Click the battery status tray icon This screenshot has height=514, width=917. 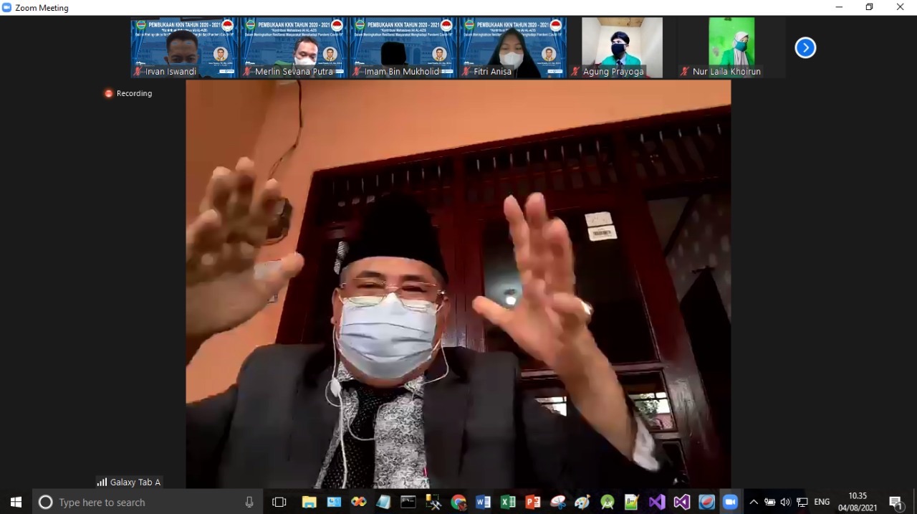point(770,502)
